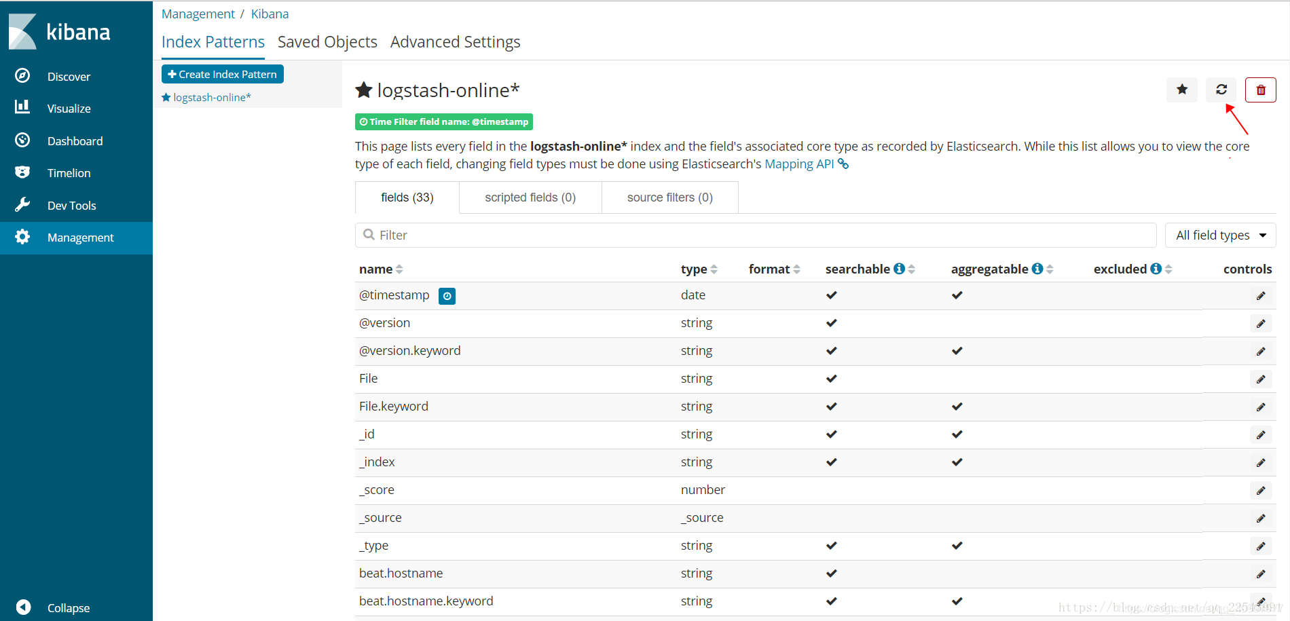The height and width of the screenshot is (621, 1290).
Task: Sort by excluded column arrows
Action: [1168, 269]
